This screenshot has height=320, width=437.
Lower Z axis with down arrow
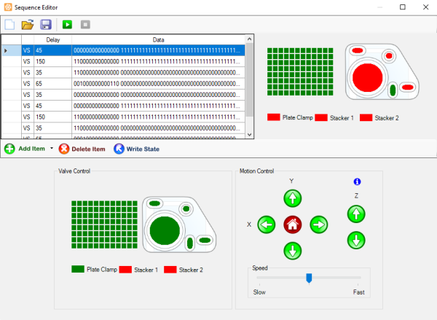[x=355, y=239]
